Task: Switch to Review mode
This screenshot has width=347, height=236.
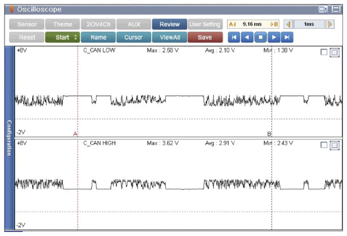Action: (169, 24)
